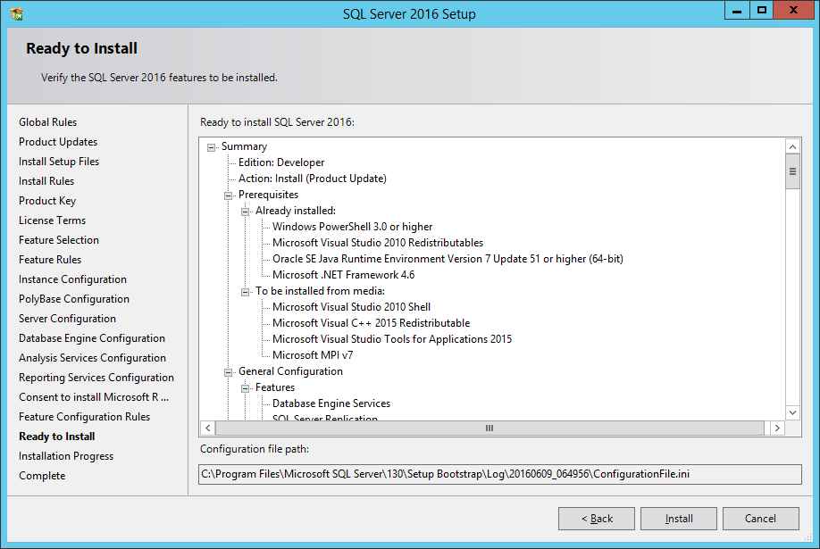Viewport: 820px width, 549px height.
Task: Collapse the General Configuration node
Action: coord(230,371)
